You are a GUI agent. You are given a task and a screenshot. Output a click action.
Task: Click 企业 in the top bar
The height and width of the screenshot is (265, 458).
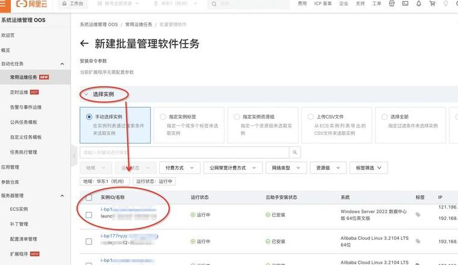pyautogui.click(x=343, y=4)
